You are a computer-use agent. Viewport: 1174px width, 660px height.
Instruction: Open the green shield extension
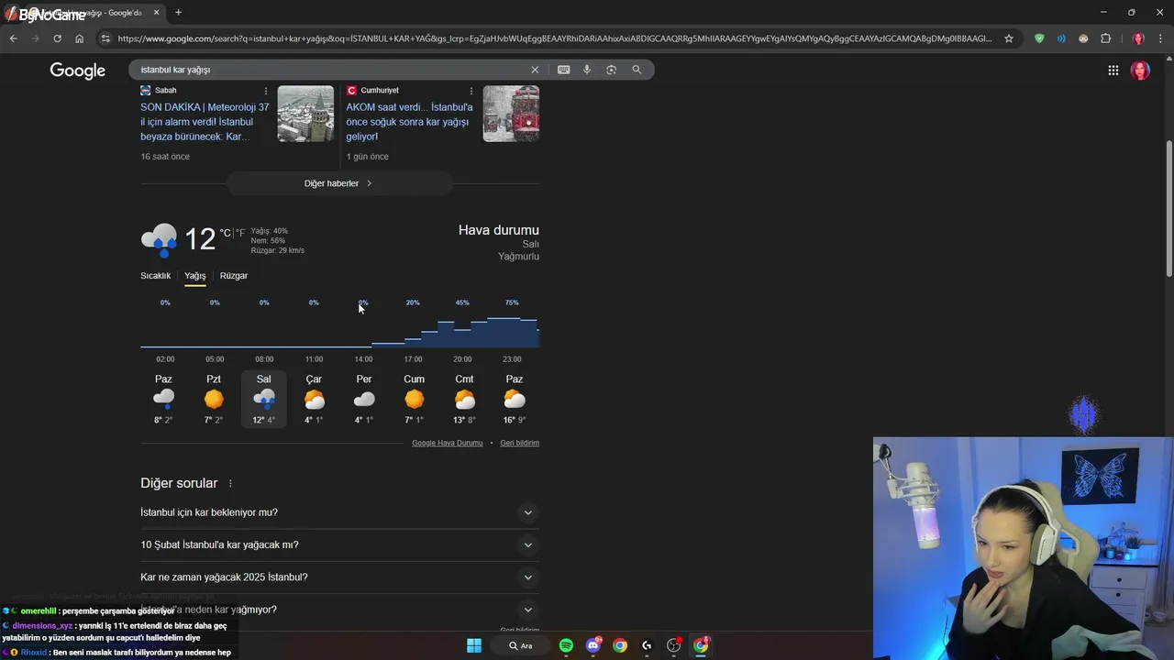tap(1039, 38)
